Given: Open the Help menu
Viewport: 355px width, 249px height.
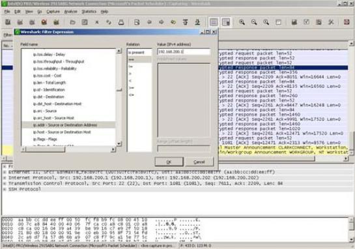Looking at the screenshot, I should tap(104, 12).
